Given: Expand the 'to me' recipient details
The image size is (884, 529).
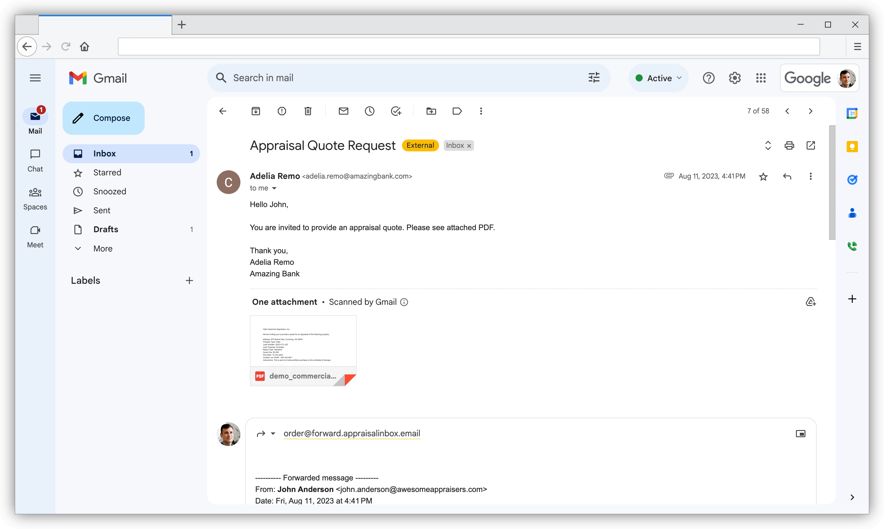Looking at the screenshot, I should (x=274, y=188).
